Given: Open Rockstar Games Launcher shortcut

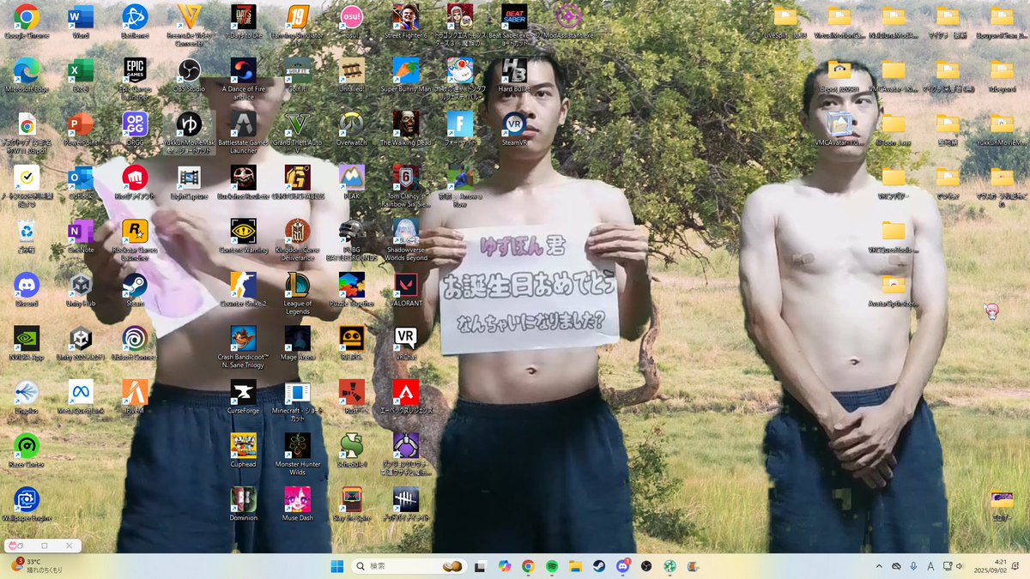Looking at the screenshot, I should [x=135, y=239].
